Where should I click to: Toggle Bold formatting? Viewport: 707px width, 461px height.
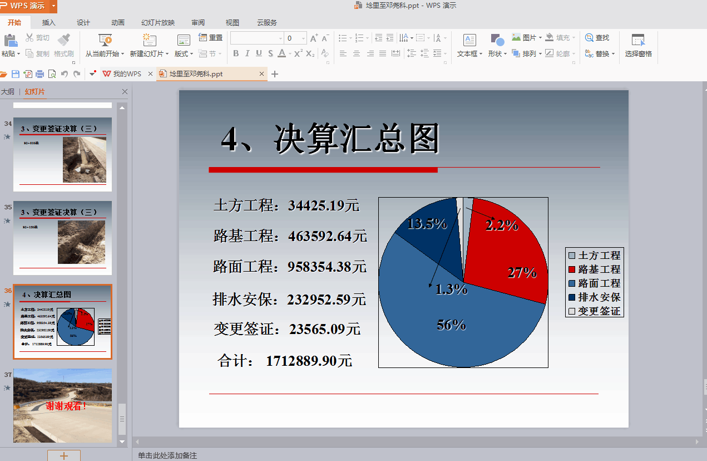pos(236,53)
